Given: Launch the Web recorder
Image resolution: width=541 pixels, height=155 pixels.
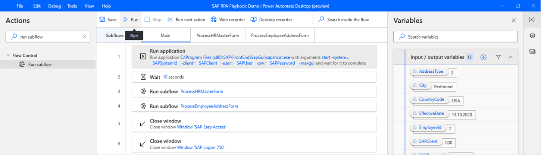Looking at the screenshot, I should click(228, 20).
